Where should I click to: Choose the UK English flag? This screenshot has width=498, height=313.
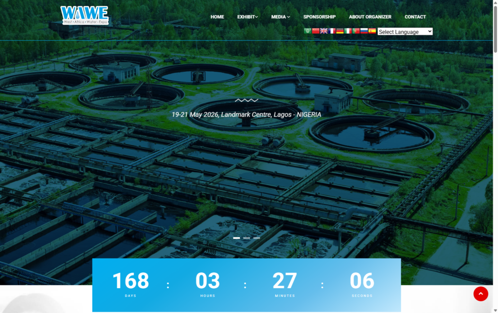pos(324,31)
